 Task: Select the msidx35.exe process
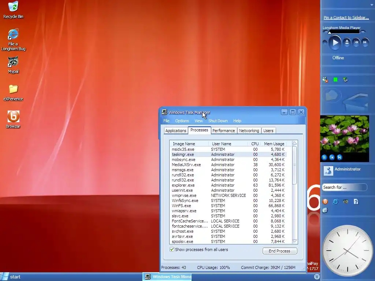[228, 149]
